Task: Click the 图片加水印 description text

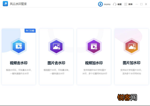Action: [131, 72]
